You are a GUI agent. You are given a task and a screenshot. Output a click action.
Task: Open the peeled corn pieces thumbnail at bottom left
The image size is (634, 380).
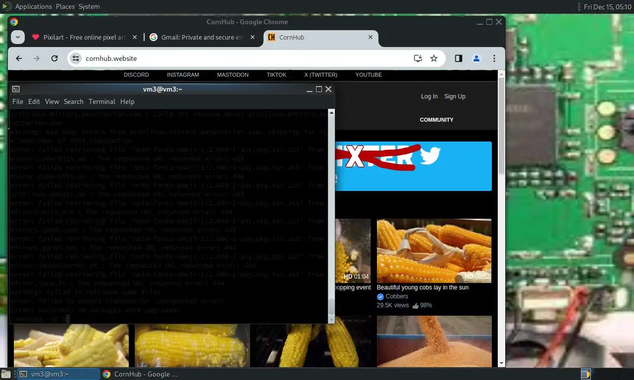[71, 345]
